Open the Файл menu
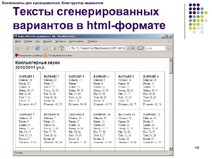The image size is (212, 159). tap(18, 42)
